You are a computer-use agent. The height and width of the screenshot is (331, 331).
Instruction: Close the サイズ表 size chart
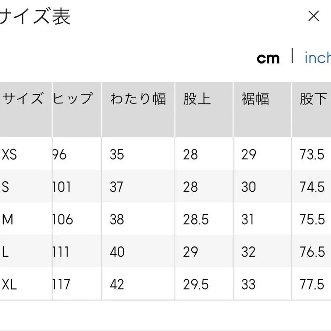point(314,16)
